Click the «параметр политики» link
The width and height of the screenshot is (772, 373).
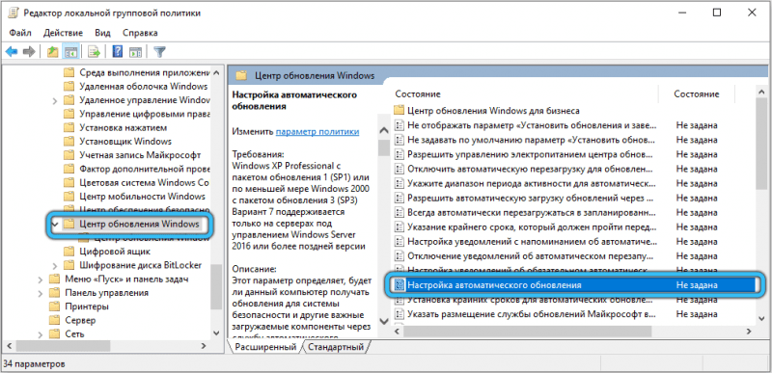click(x=317, y=132)
